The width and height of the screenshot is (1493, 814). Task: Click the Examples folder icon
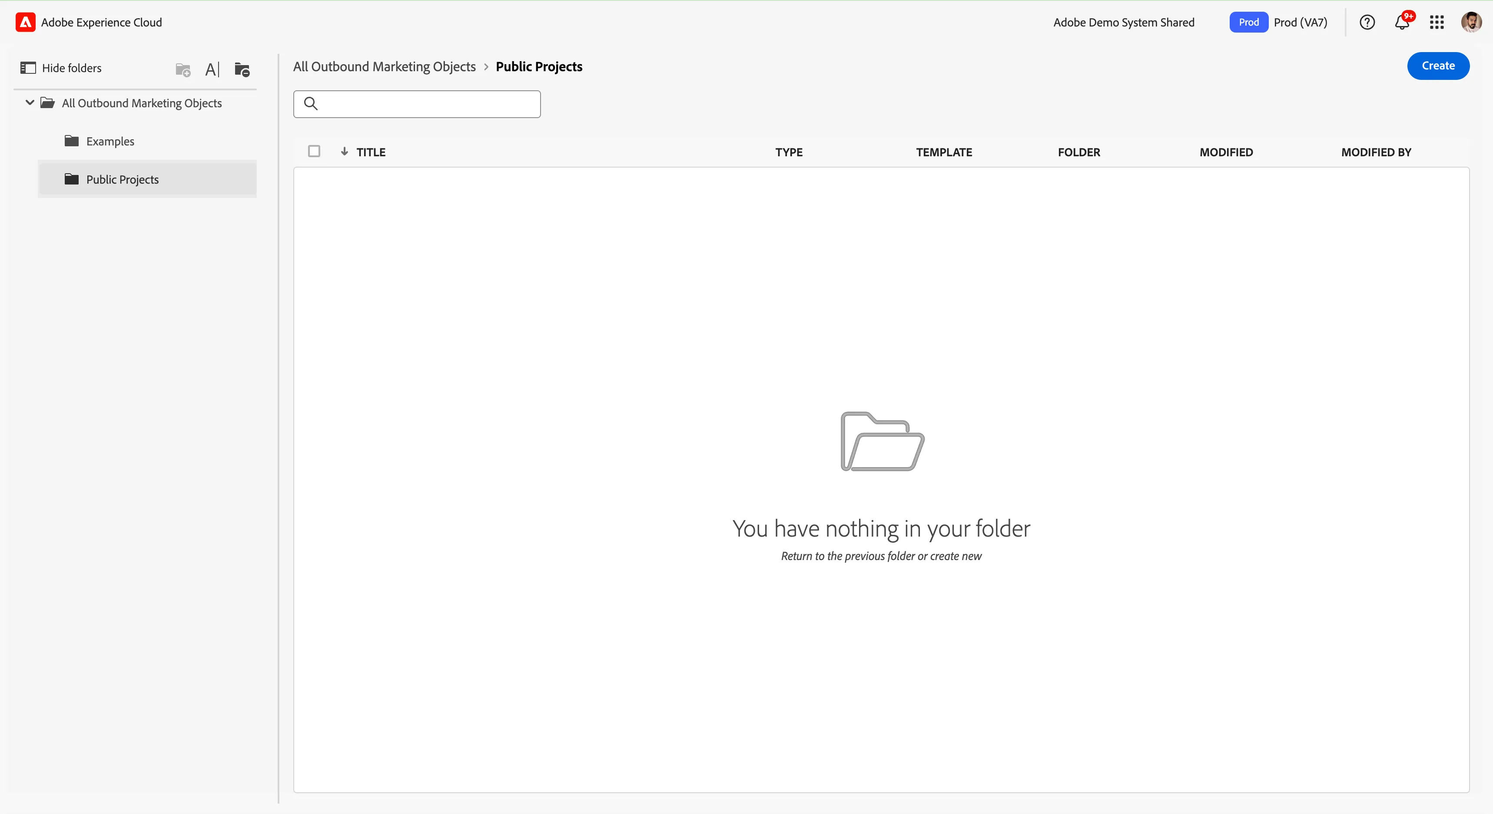[71, 141]
